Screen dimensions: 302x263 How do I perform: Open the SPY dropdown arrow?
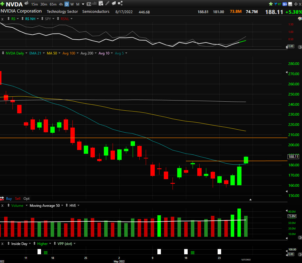click(x=53, y=19)
